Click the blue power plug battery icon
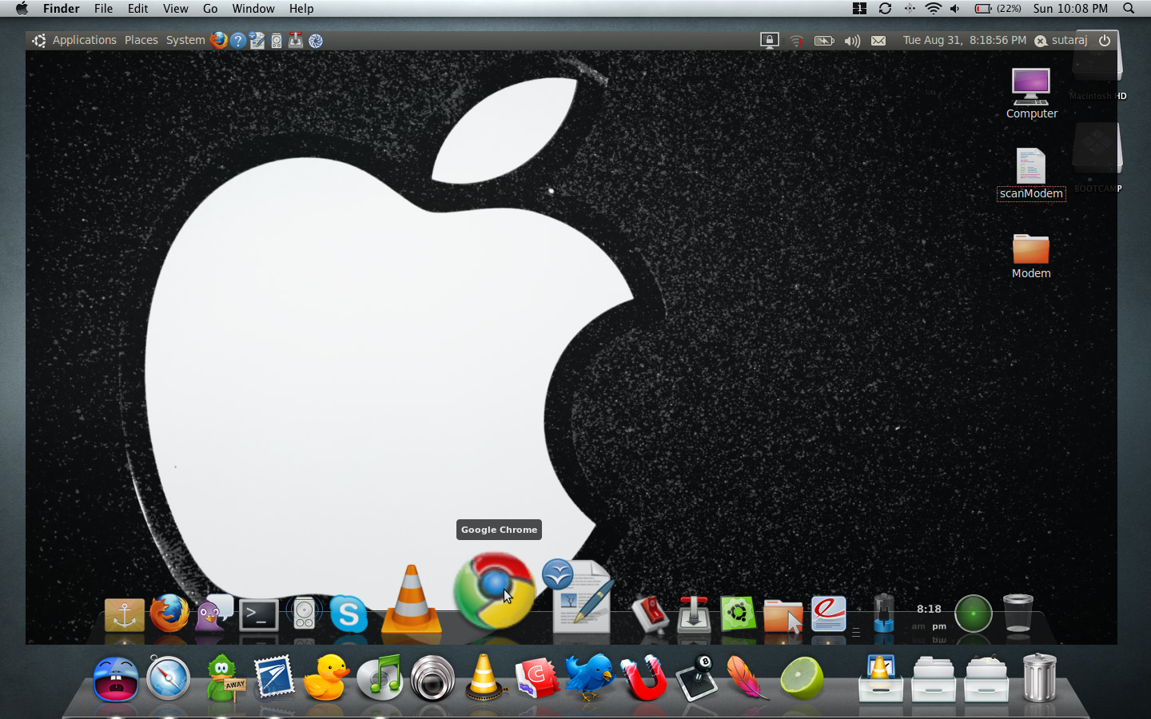 click(x=883, y=614)
